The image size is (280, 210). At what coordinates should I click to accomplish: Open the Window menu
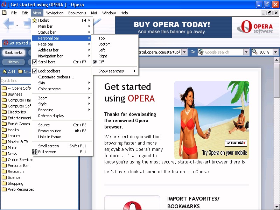[x=109, y=13]
